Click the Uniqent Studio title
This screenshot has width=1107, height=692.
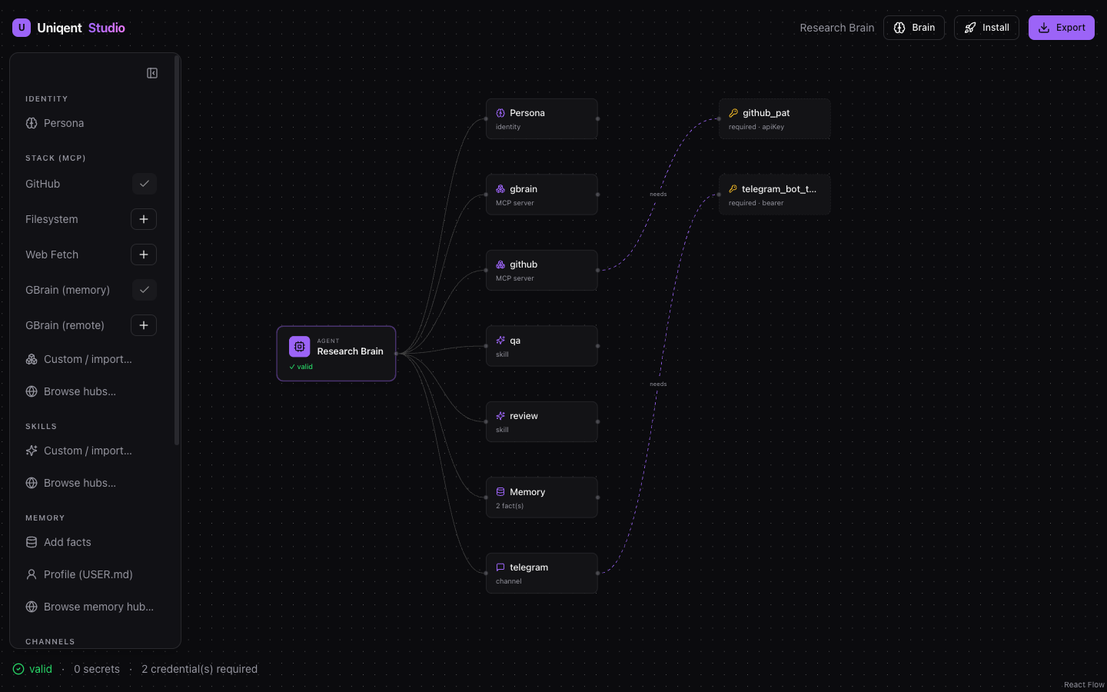tap(81, 28)
